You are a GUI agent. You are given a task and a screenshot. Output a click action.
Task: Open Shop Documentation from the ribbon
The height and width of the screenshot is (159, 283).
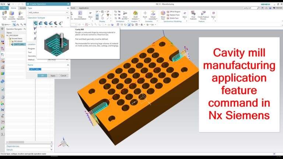80,15
